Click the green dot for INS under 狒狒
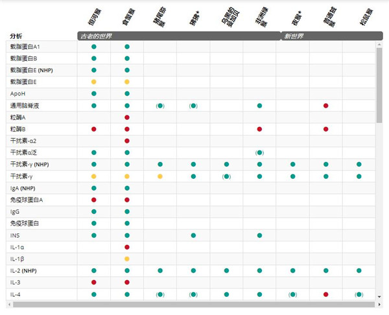Screen dimensions: 389x315 tap(193, 235)
